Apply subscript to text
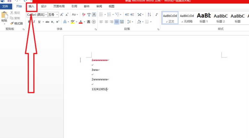Screen dimensions: 249x138 coord(52,22)
